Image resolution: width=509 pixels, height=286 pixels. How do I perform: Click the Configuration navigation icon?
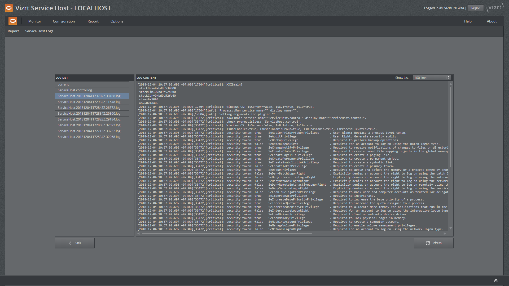pos(64,21)
